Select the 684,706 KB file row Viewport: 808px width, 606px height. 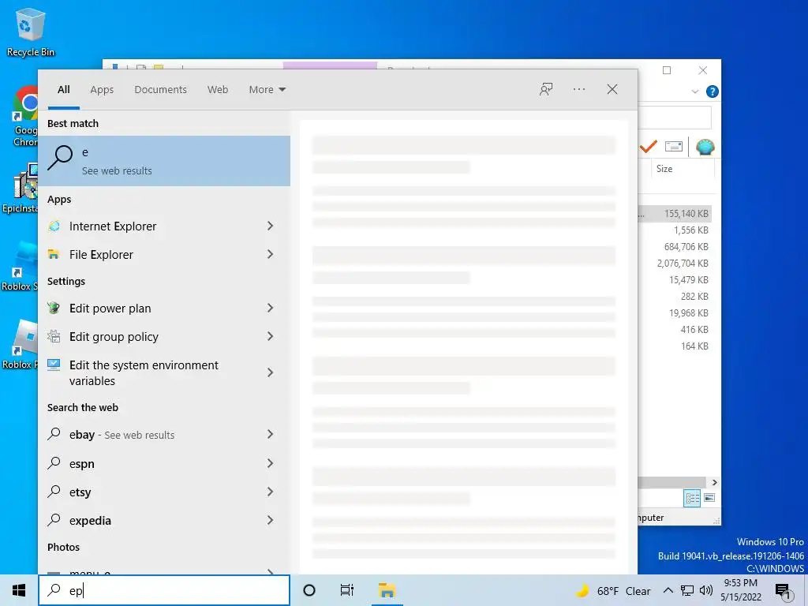pos(675,246)
